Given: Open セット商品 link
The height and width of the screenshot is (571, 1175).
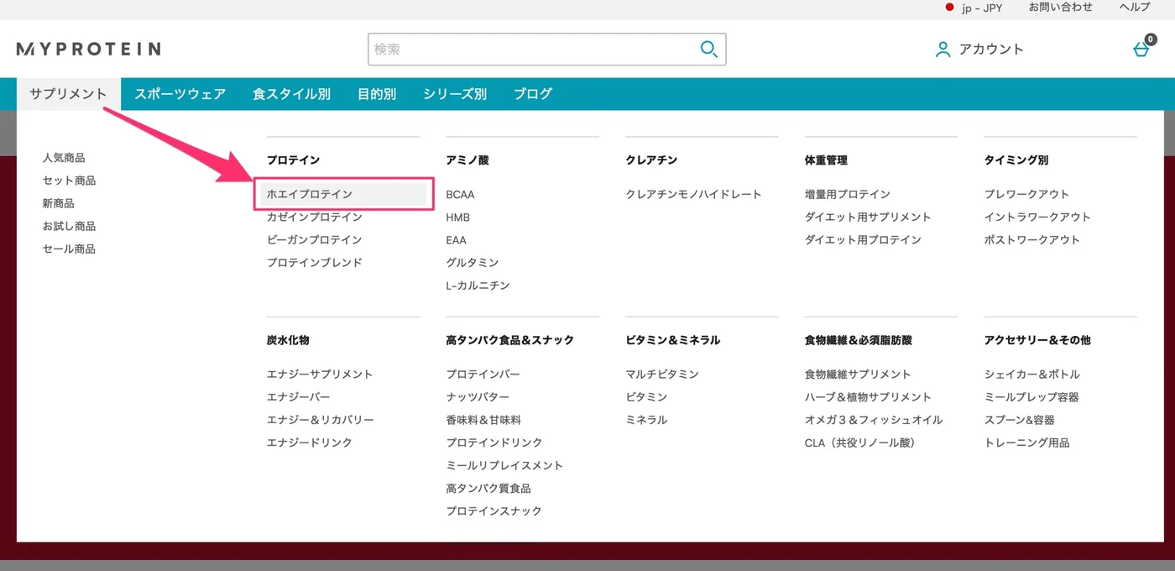Looking at the screenshot, I should click(x=69, y=181).
